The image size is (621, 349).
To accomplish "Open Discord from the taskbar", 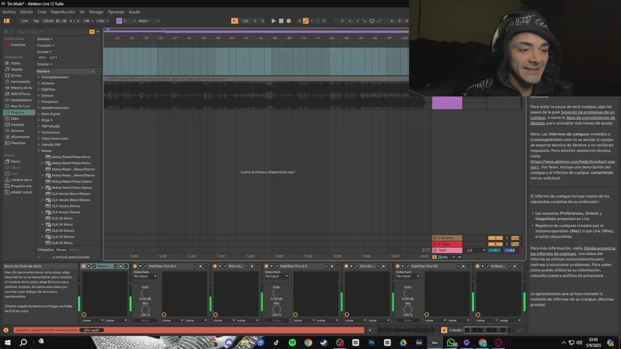I will pyautogui.click(x=229, y=343).
